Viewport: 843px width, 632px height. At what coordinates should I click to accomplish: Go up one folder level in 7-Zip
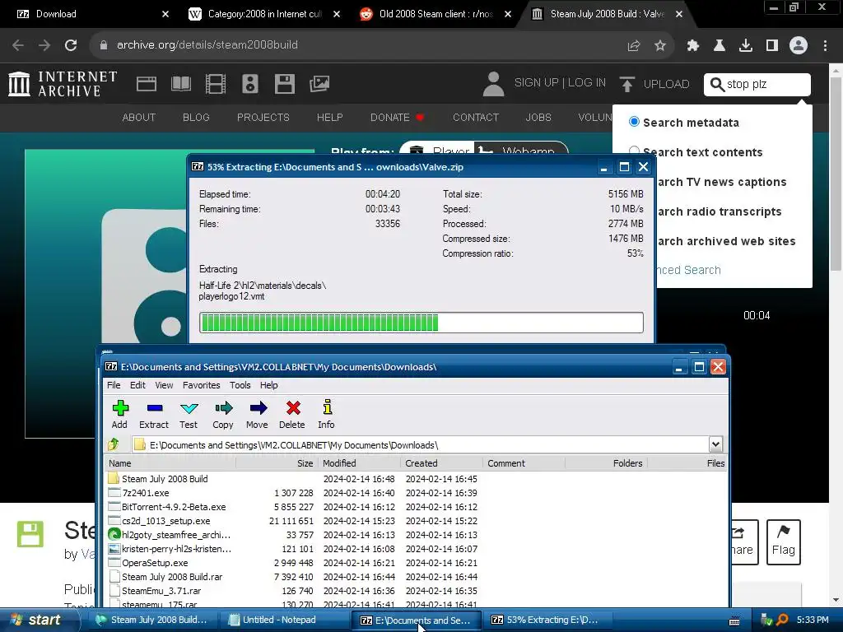click(x=114, y=444)
